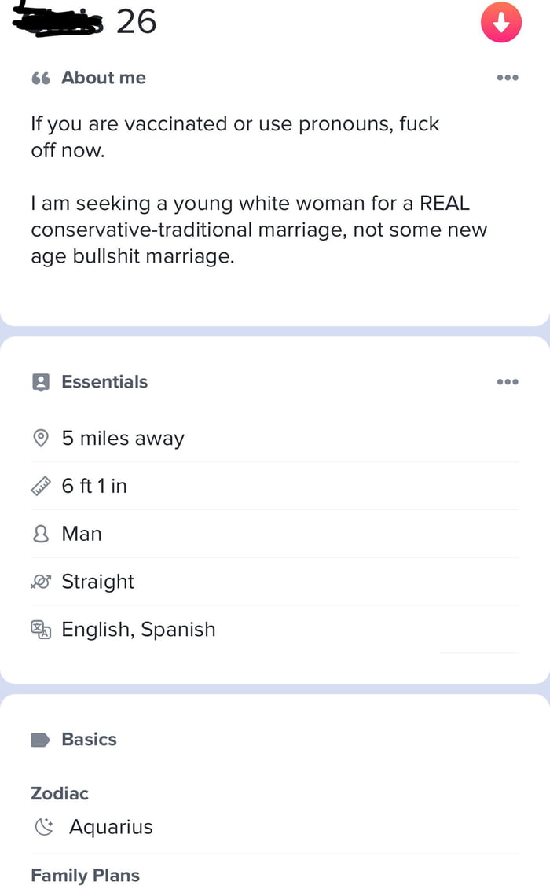Tap the sexual orientation icon
Image resolution: width=550 pixels, height=893 pixels.
(41, 582)
